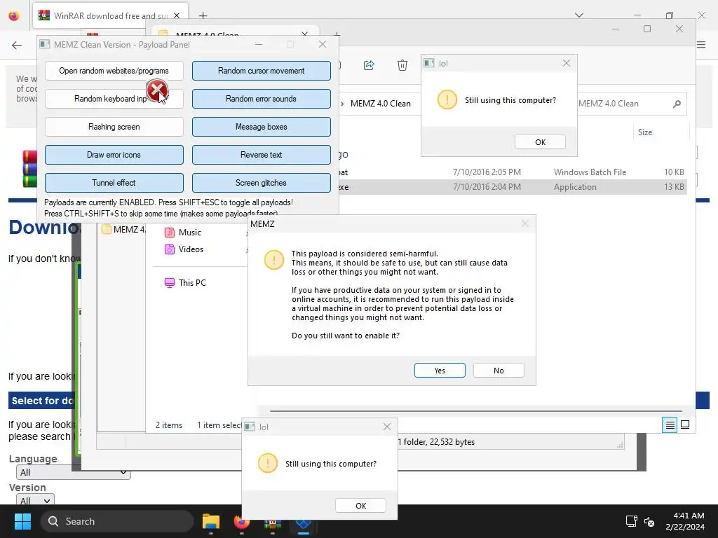Open the Firefox list all tabs chevron
718x538 pixels.
[579, 15]
